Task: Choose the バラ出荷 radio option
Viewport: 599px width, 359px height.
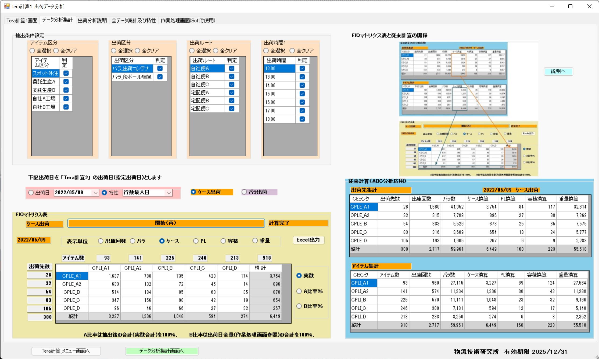Action: 244,192
